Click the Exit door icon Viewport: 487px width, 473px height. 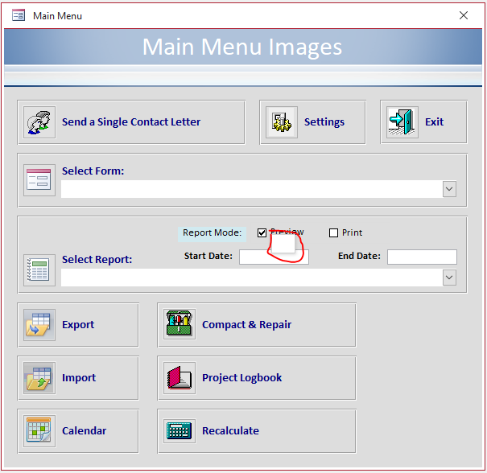coord(402,122)
